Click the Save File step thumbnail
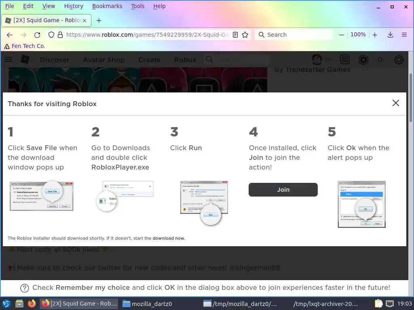 click(42, 196)
